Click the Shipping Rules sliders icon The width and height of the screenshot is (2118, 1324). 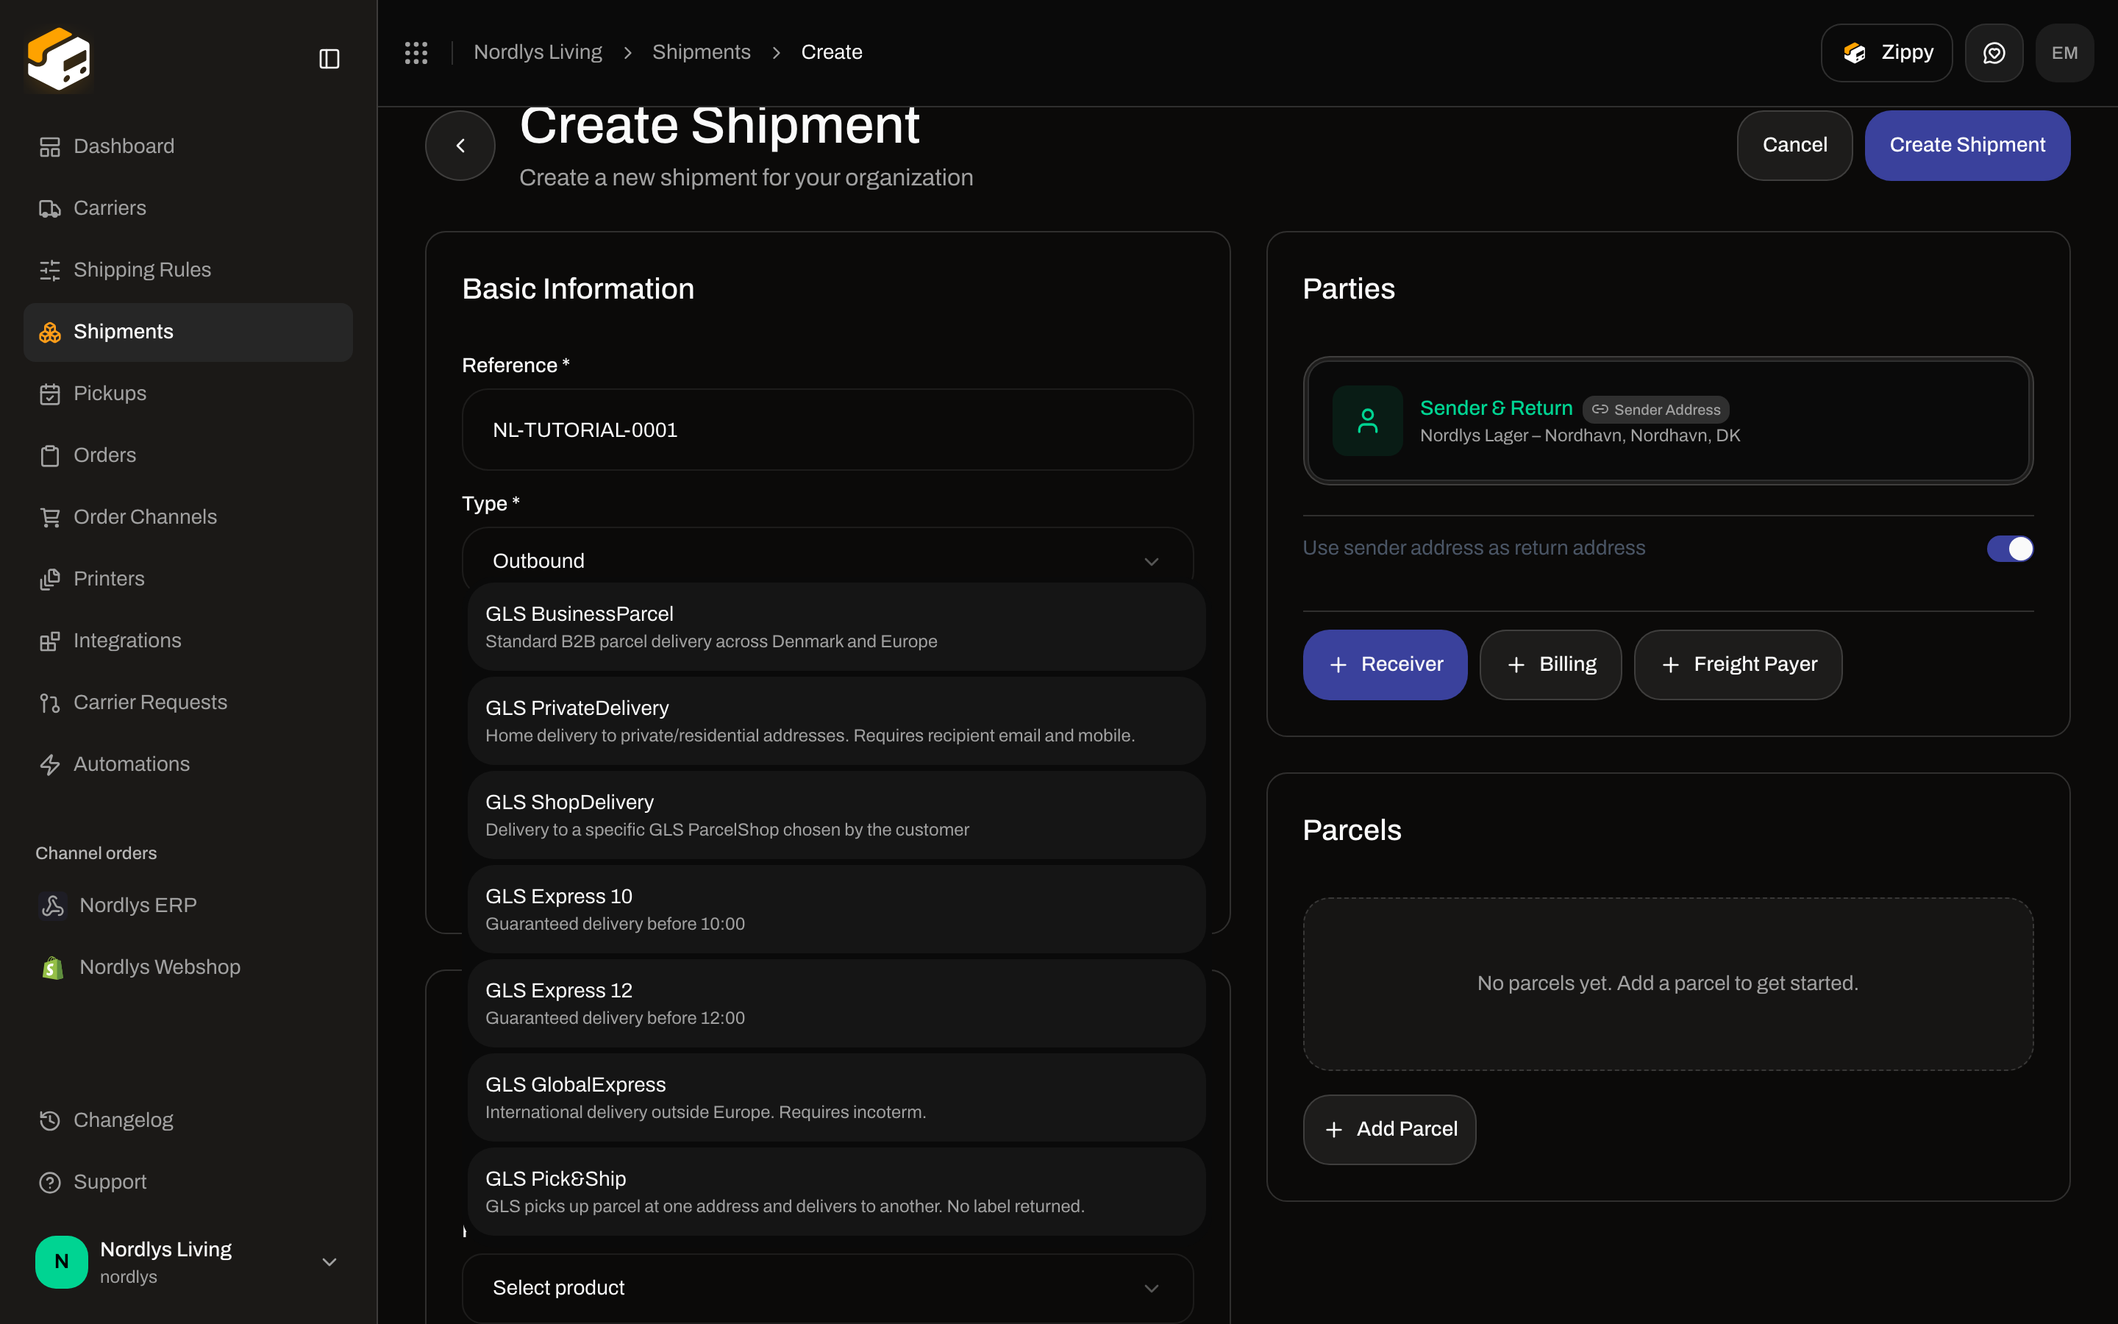coord(50,270)
